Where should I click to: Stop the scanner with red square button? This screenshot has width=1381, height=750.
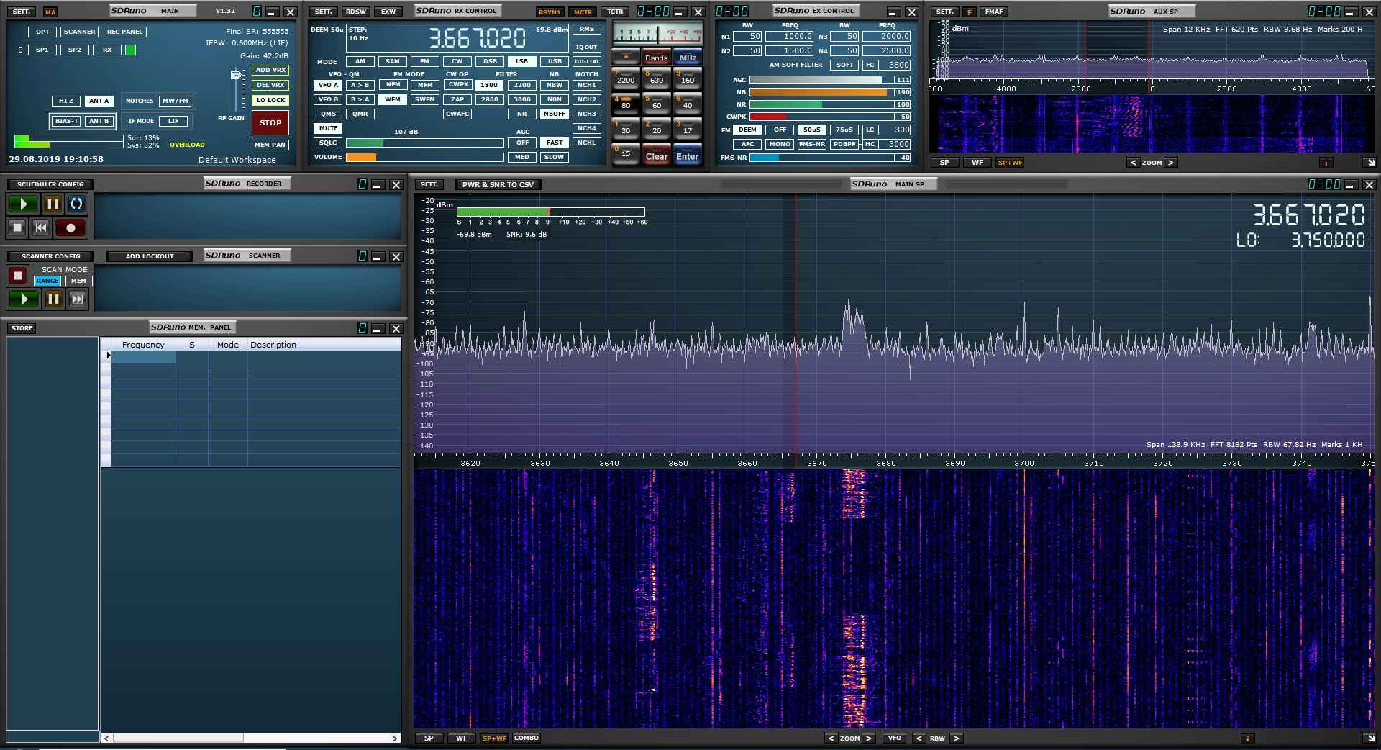(18, 276)
